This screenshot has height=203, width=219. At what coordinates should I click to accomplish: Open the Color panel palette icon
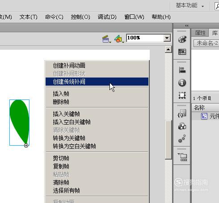182,39
